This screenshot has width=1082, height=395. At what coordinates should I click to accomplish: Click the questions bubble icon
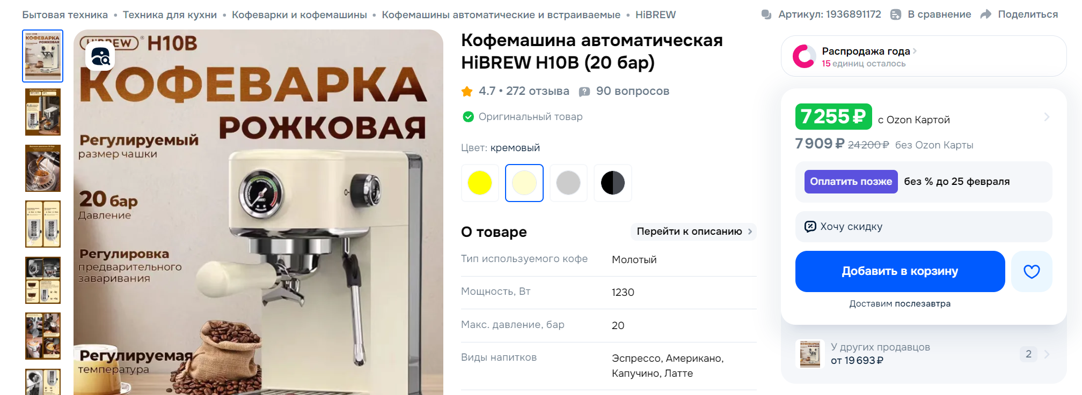584,92
